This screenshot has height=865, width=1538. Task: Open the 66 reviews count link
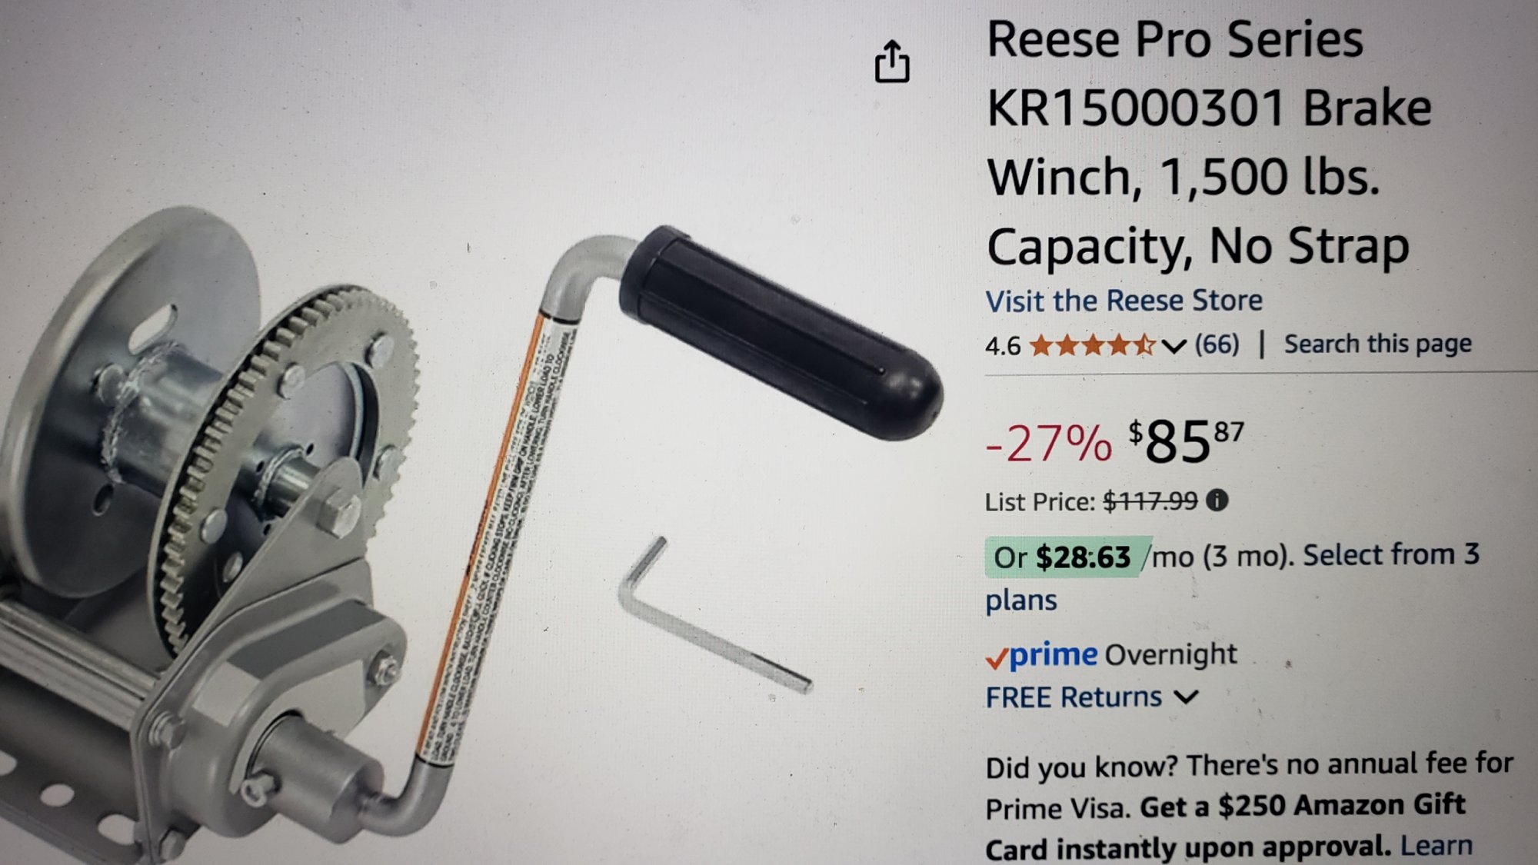pyautogui.click(x=1217, y=344)
